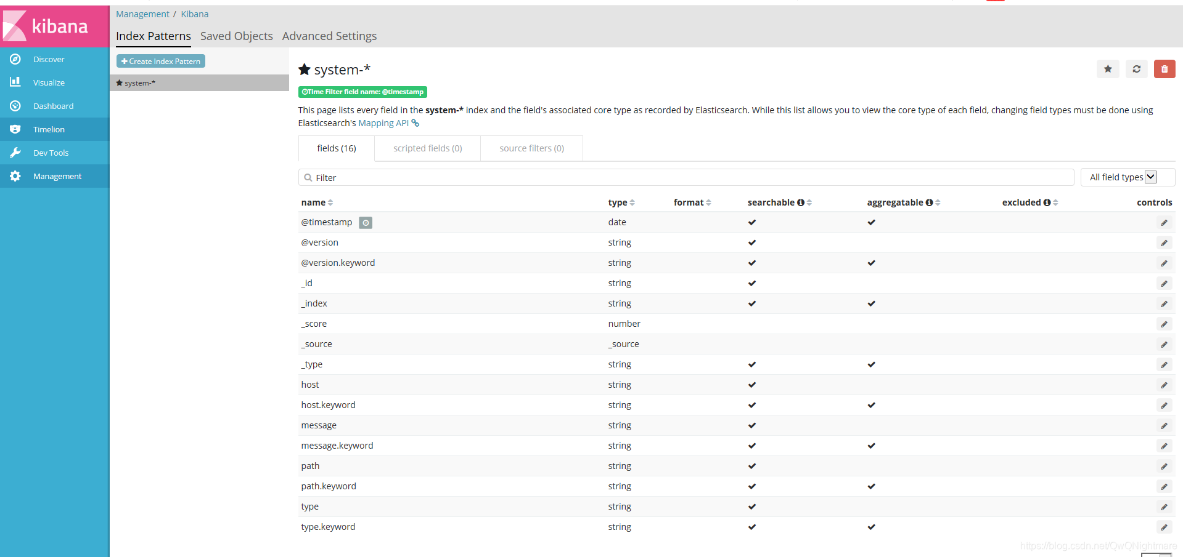Click the host.keyword field name
The image size is (1183, 557).
(x=328, y=405)
